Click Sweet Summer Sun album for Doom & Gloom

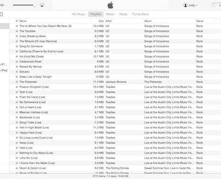(x=169, y=168)
